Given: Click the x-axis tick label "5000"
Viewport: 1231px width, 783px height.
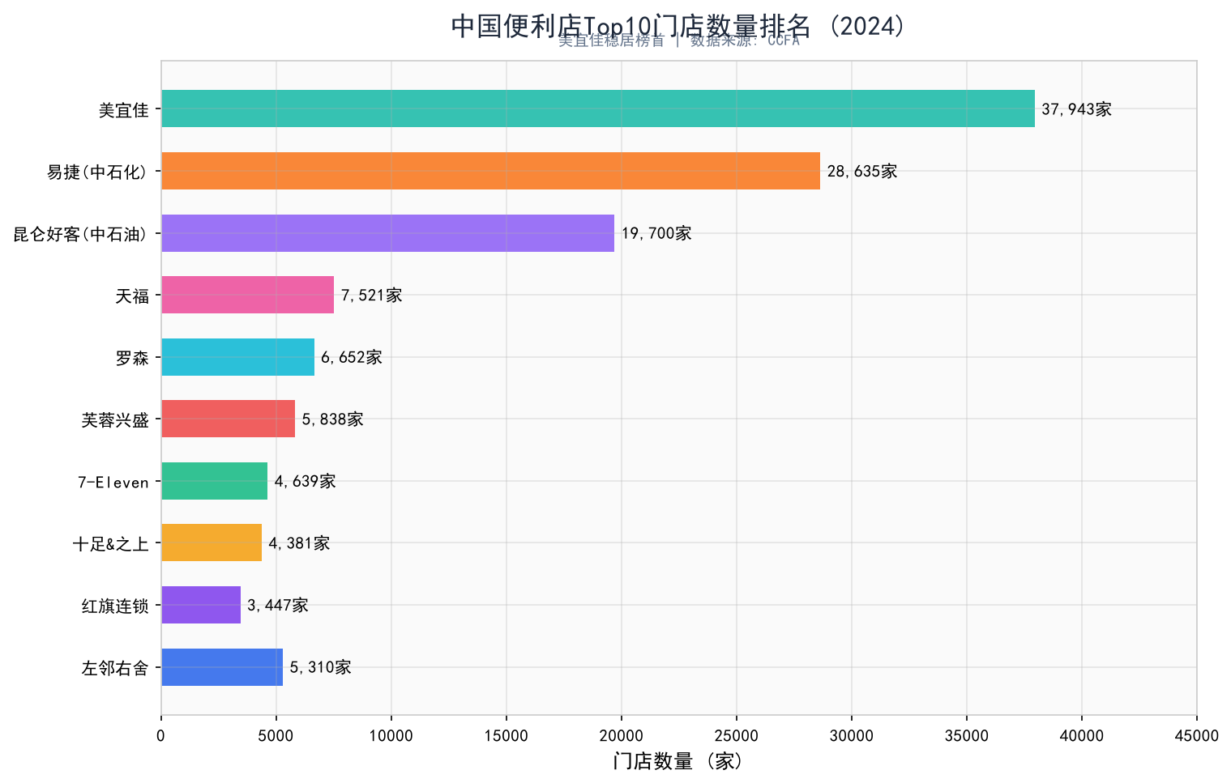Looking at the screenshot, I should click(x=276, y=735).
